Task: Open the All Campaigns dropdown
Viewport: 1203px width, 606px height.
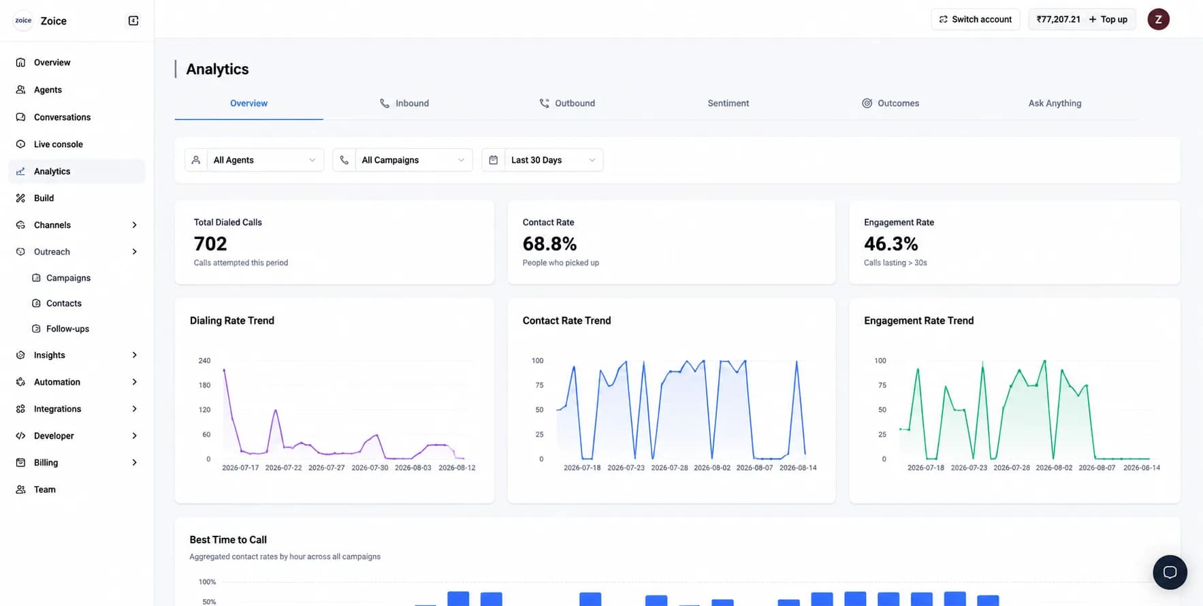Action: pyautogui.click(x=402, y=160)
